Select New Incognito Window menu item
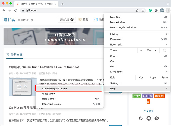Screen dimensions: 171x126 (x=137, y=27)
